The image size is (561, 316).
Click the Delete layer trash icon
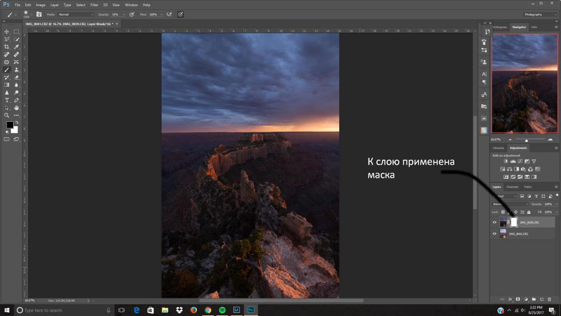click(549, 299)
